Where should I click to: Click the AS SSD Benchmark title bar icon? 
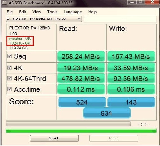(x=4, y=3)
